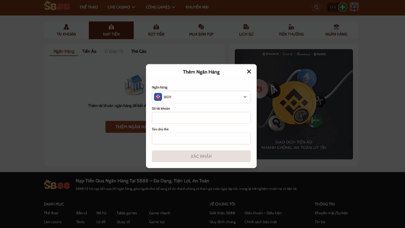Open Ngân Hàng bank section
405x228 pixels.
pos(336,30)
